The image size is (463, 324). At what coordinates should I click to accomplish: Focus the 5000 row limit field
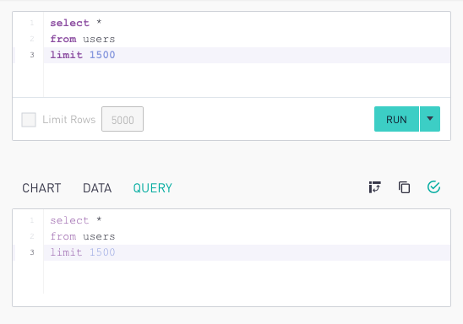pos(123,119)
